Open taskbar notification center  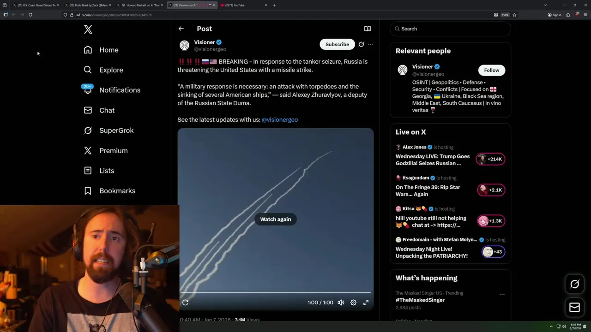(x=585, y=326)
